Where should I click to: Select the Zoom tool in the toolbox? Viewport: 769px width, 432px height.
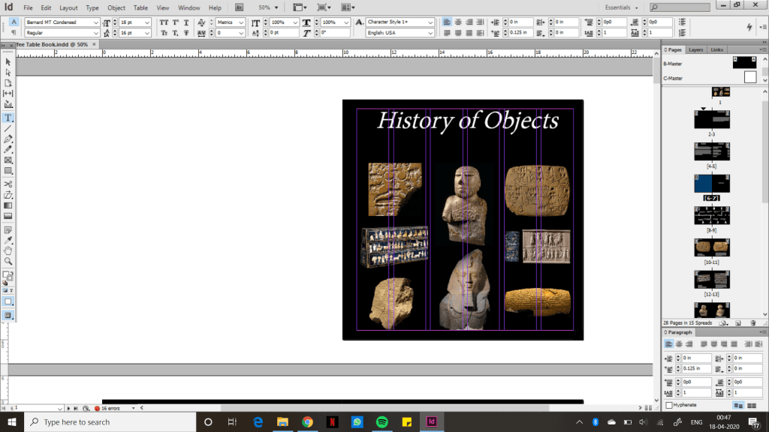pyautogui.click(x=8, y=261)
